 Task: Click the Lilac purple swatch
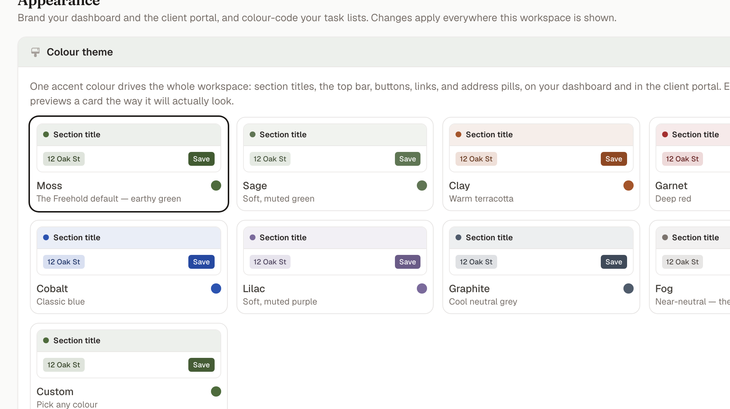click(x=422, y=288)
